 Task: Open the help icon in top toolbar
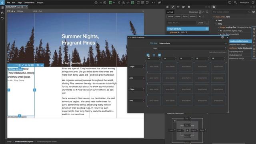pos(230,2)
